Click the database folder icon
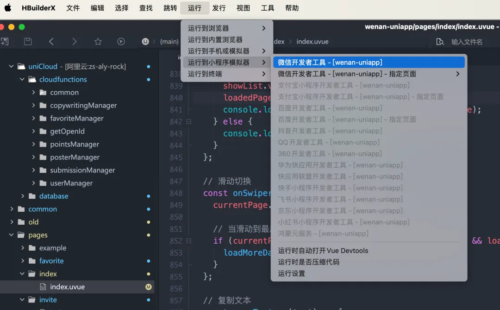500x310 pixels. (32, 196)
